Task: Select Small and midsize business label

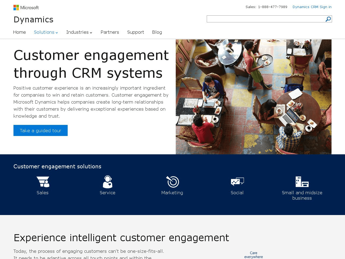Action: 302,195
